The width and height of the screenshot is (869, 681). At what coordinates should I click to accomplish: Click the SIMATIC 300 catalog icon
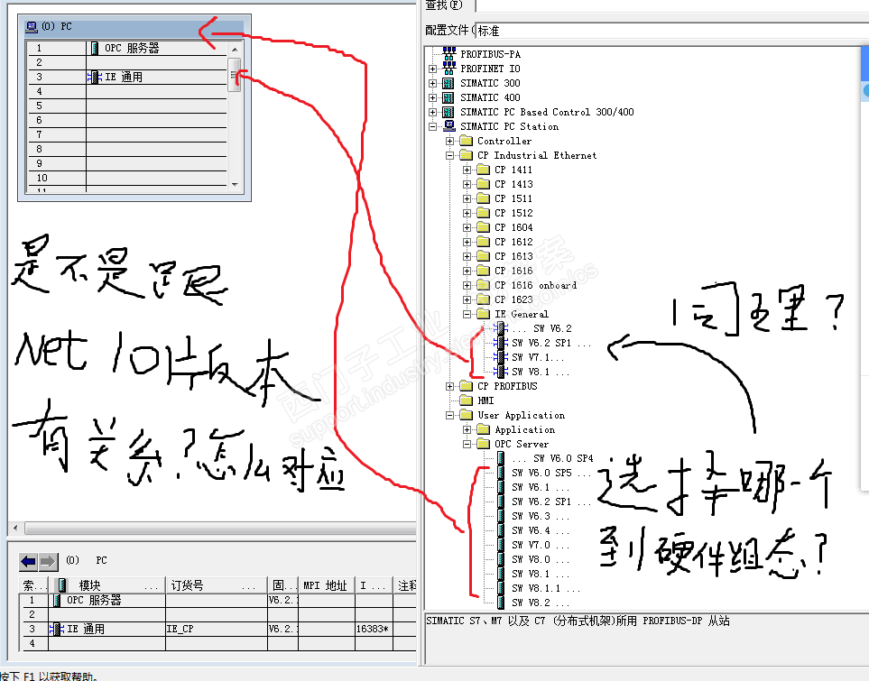tap(448, 83)
